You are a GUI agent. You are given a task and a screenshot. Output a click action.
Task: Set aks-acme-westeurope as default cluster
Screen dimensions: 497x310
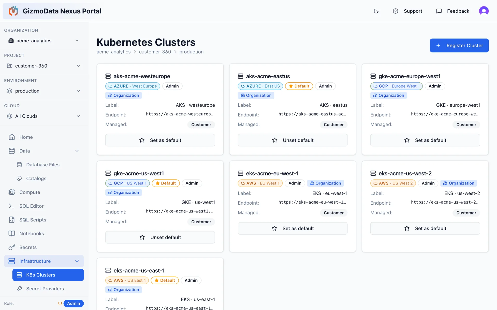click(x=160, y=140)
